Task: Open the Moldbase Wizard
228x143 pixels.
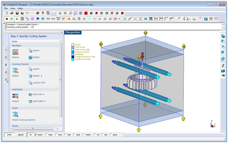Action: tap(15, 54)
